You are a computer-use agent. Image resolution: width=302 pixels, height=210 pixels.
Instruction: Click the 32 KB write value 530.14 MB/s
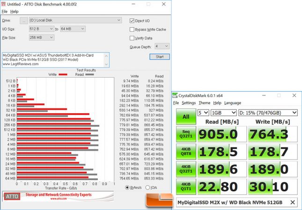pyautogui.click(x=129, y=110)
